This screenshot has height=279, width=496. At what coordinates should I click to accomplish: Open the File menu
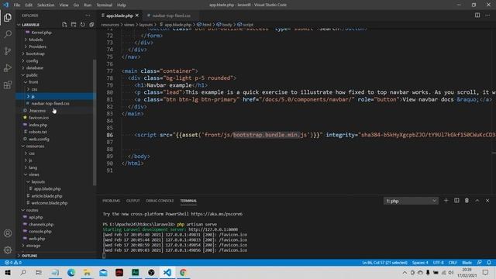point(17,5)
